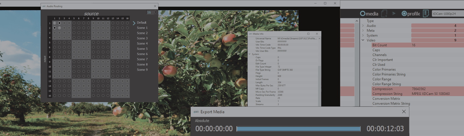Click the play arrow icon beside media

[394, 13]
